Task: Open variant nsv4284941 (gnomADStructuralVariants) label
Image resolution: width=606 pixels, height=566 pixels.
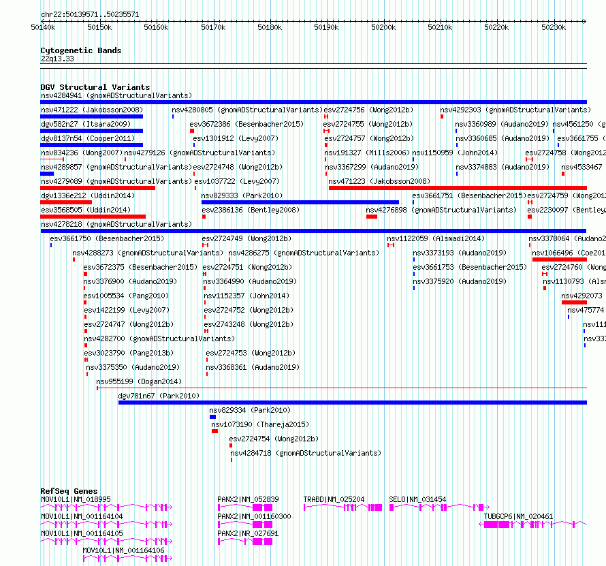Action: 116,95
